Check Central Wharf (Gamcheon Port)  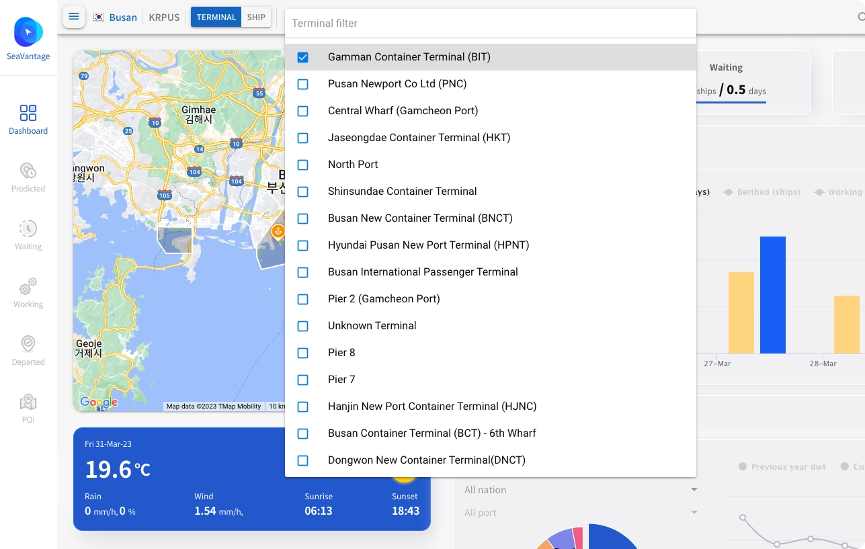coord(303,111)
